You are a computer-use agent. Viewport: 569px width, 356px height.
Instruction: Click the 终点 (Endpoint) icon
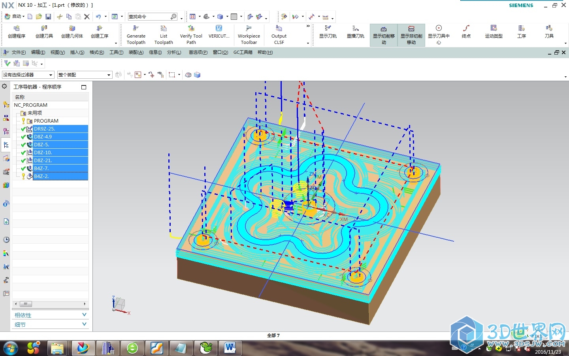click(466, 28)
